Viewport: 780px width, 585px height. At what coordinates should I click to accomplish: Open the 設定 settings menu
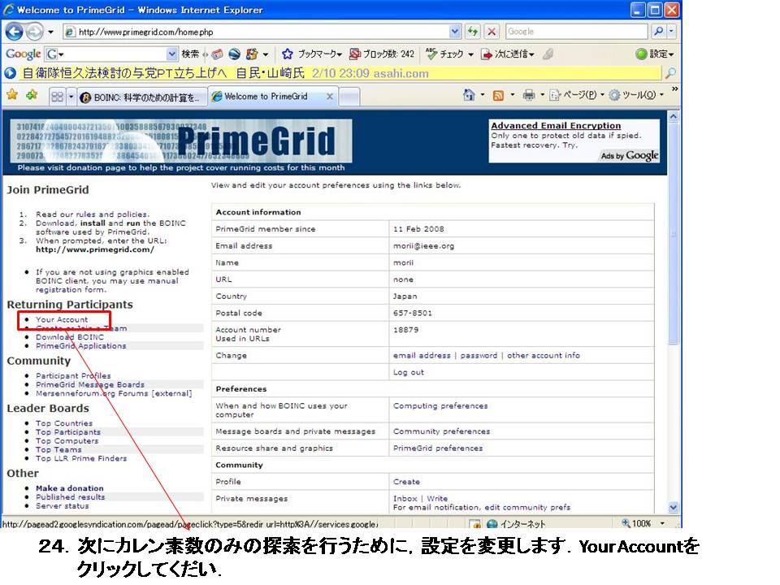point(655,54)
